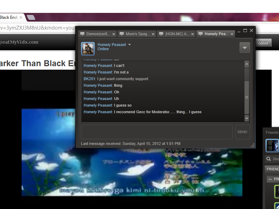Image resolution: width=279 pixels, height=209 pixels.
Task: Send the chat message with SEND
Action: point(242,132)
